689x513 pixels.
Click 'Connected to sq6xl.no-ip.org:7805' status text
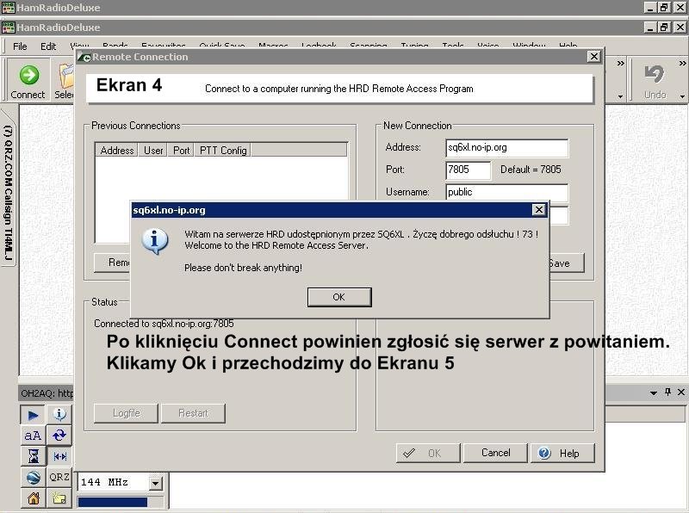pyautogui.click(x=164, y=324)
